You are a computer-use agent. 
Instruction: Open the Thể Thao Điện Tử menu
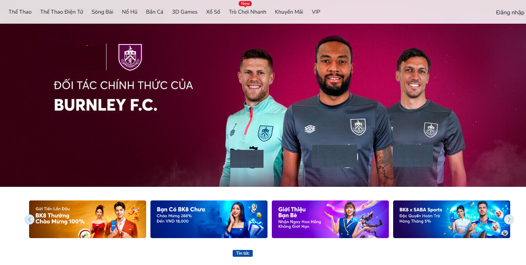tap(61, 12)
